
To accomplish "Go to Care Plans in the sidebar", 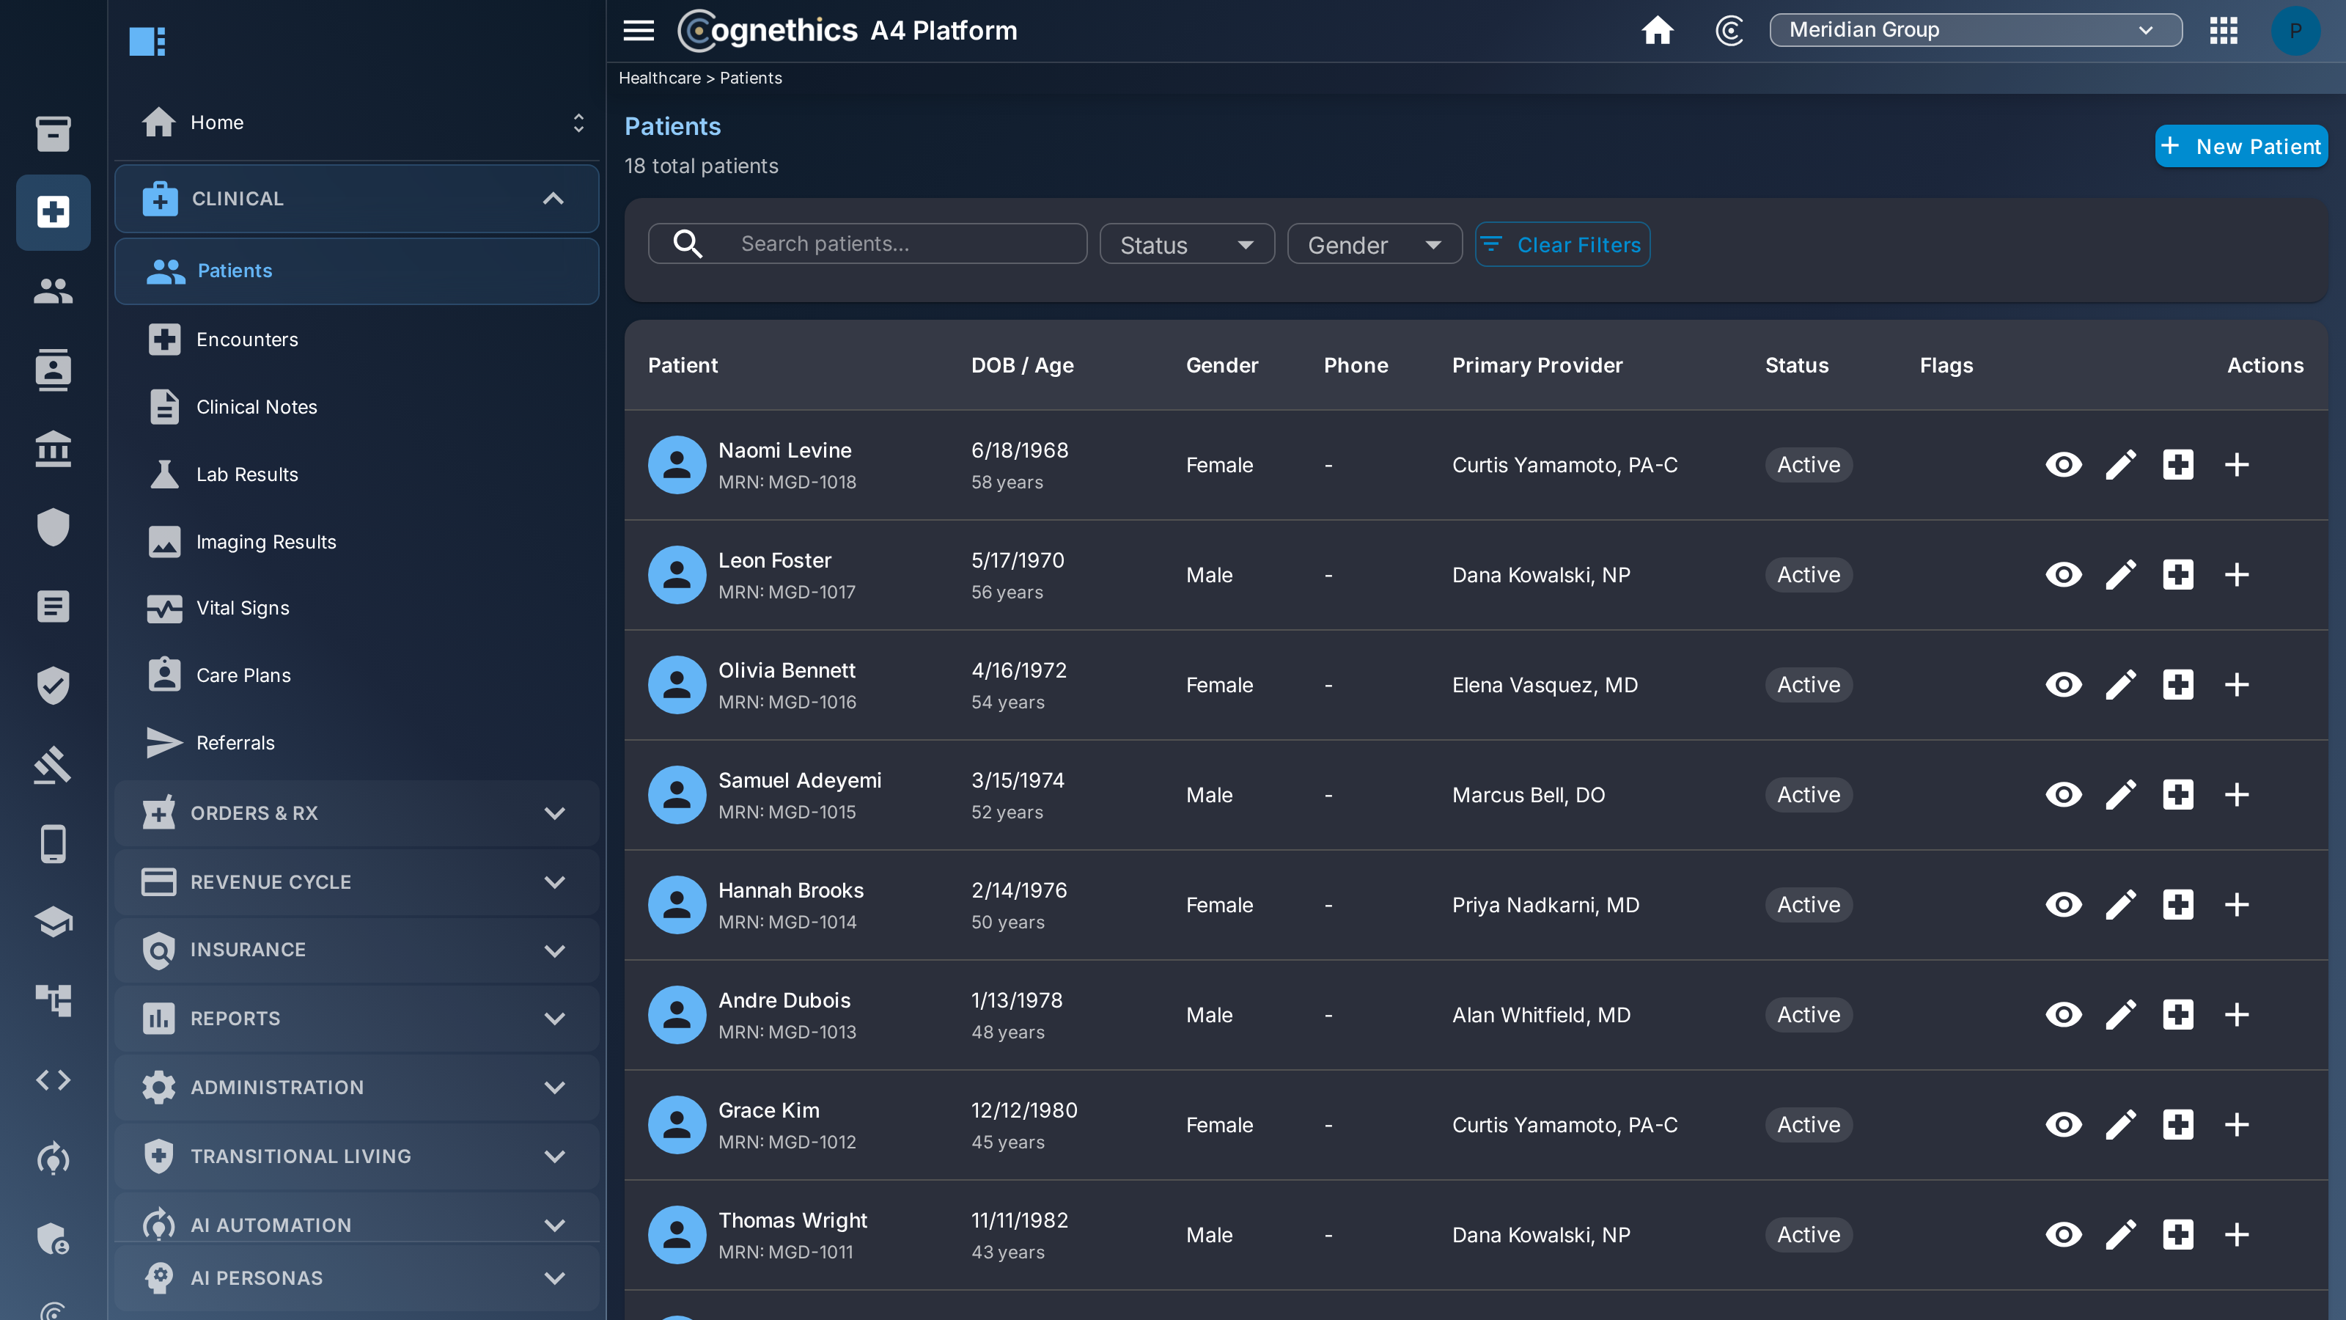I will [x=356, y=675].
